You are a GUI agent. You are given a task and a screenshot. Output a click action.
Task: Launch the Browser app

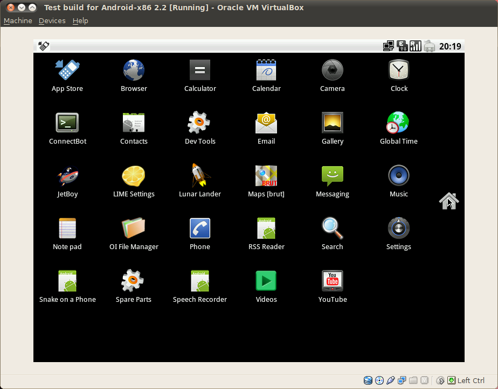coord(134,76)
